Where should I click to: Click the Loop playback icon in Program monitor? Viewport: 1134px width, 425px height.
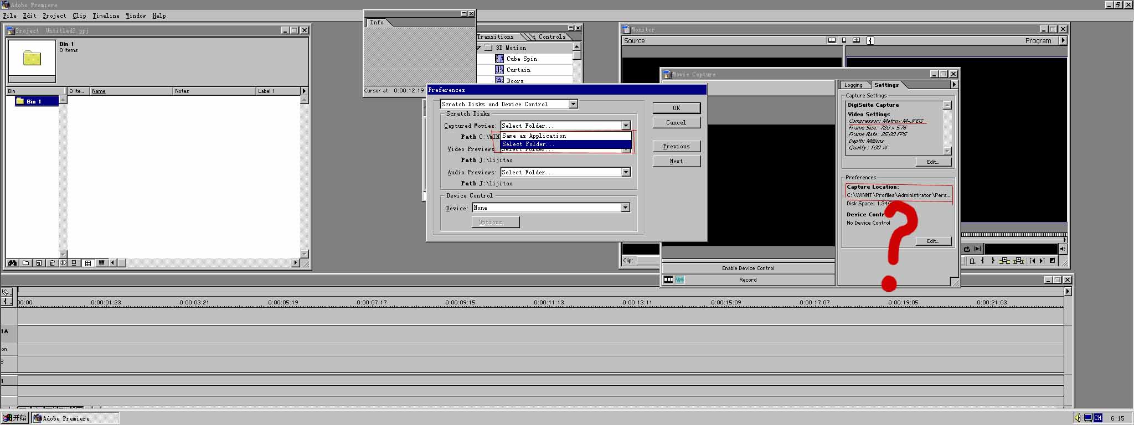[x=967, y=249]
